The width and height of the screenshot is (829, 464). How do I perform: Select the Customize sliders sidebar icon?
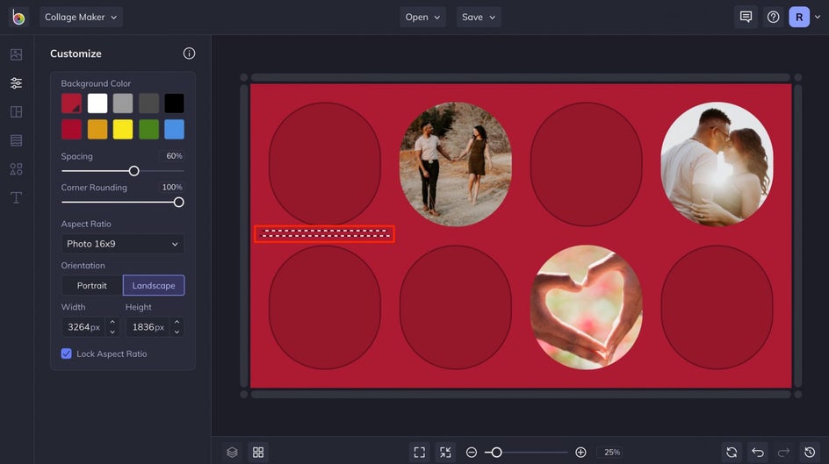pos(17,82)
